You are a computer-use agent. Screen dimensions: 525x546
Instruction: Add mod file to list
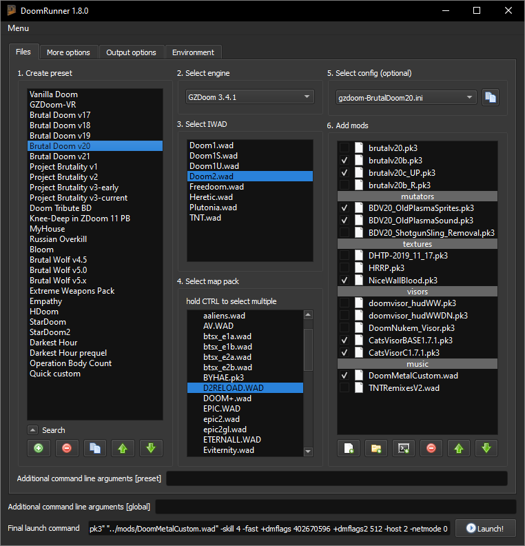click(349, 448)
